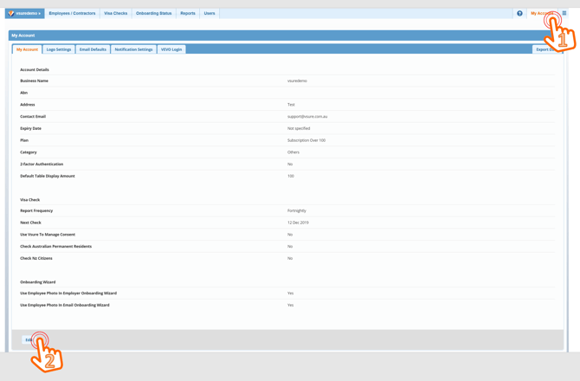Click the vSure shield logo icon
The height and width of the screenshot is (381, 580).
11,14
